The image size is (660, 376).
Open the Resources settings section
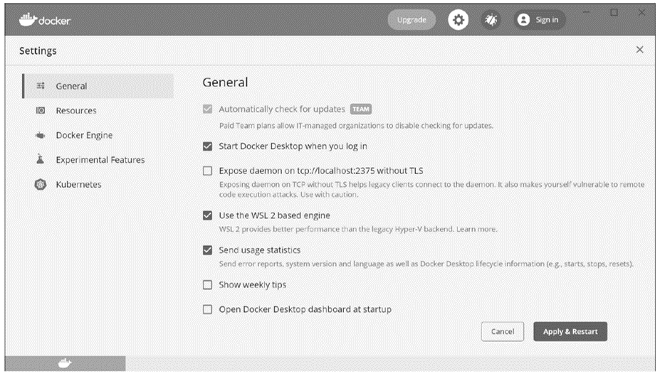click(98, 110)
